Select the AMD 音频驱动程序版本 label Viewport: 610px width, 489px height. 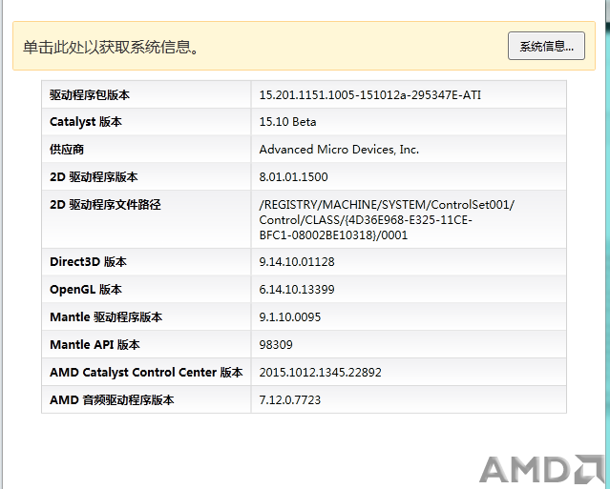click(x=112, y=399)
